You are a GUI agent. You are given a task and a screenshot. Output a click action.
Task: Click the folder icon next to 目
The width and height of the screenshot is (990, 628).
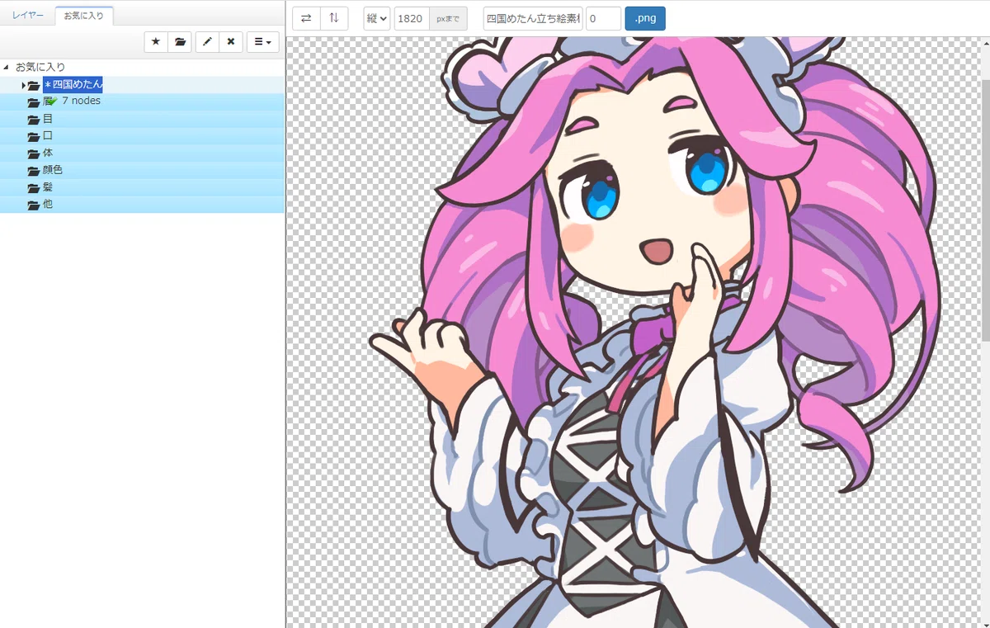tap(34, 120)
